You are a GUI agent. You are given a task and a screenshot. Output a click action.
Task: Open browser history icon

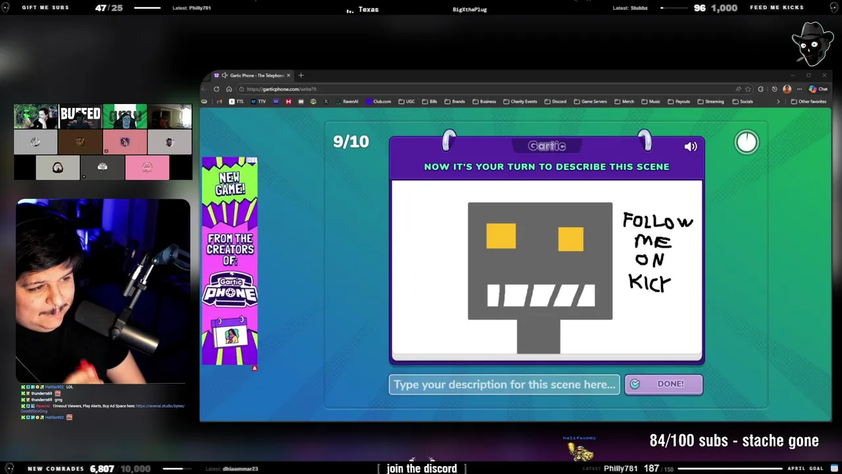tap(774, 89)
